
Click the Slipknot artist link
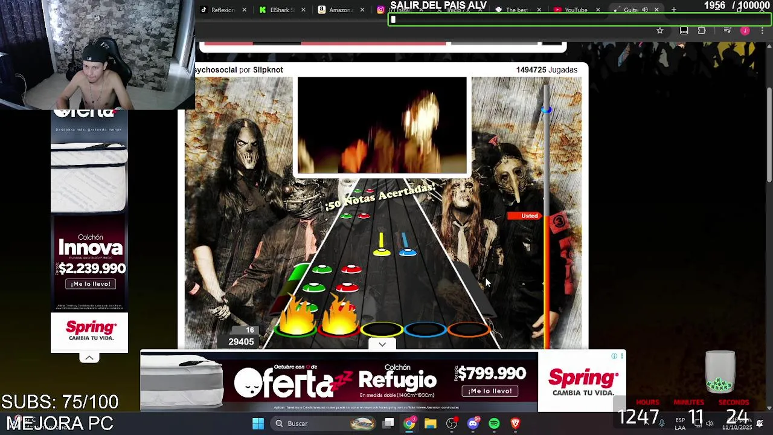click(x=268, y=70)
